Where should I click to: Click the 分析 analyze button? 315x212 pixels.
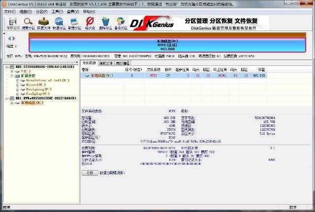[90, 173]
